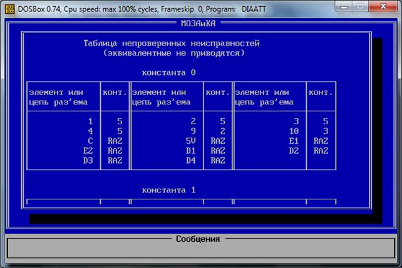Select element '4' in the left table
The height and width of the screenshot is (268, 402).
pos(90,131)
